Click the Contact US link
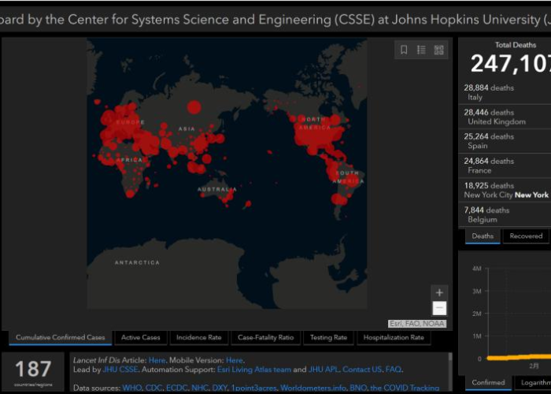The image size is (551, 394). pos(362,370)
